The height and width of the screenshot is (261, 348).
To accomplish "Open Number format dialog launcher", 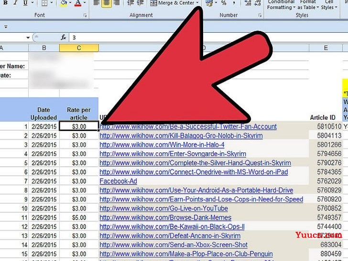I will 260,15.
